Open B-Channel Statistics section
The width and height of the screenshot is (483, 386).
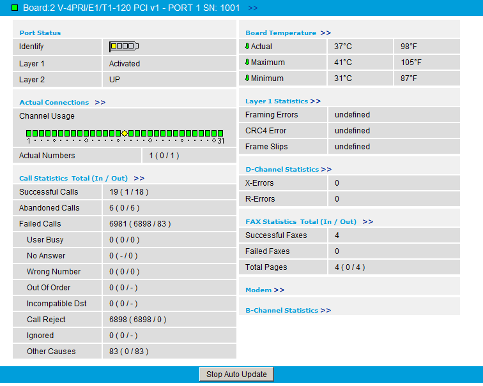click(x=325, y=311)
